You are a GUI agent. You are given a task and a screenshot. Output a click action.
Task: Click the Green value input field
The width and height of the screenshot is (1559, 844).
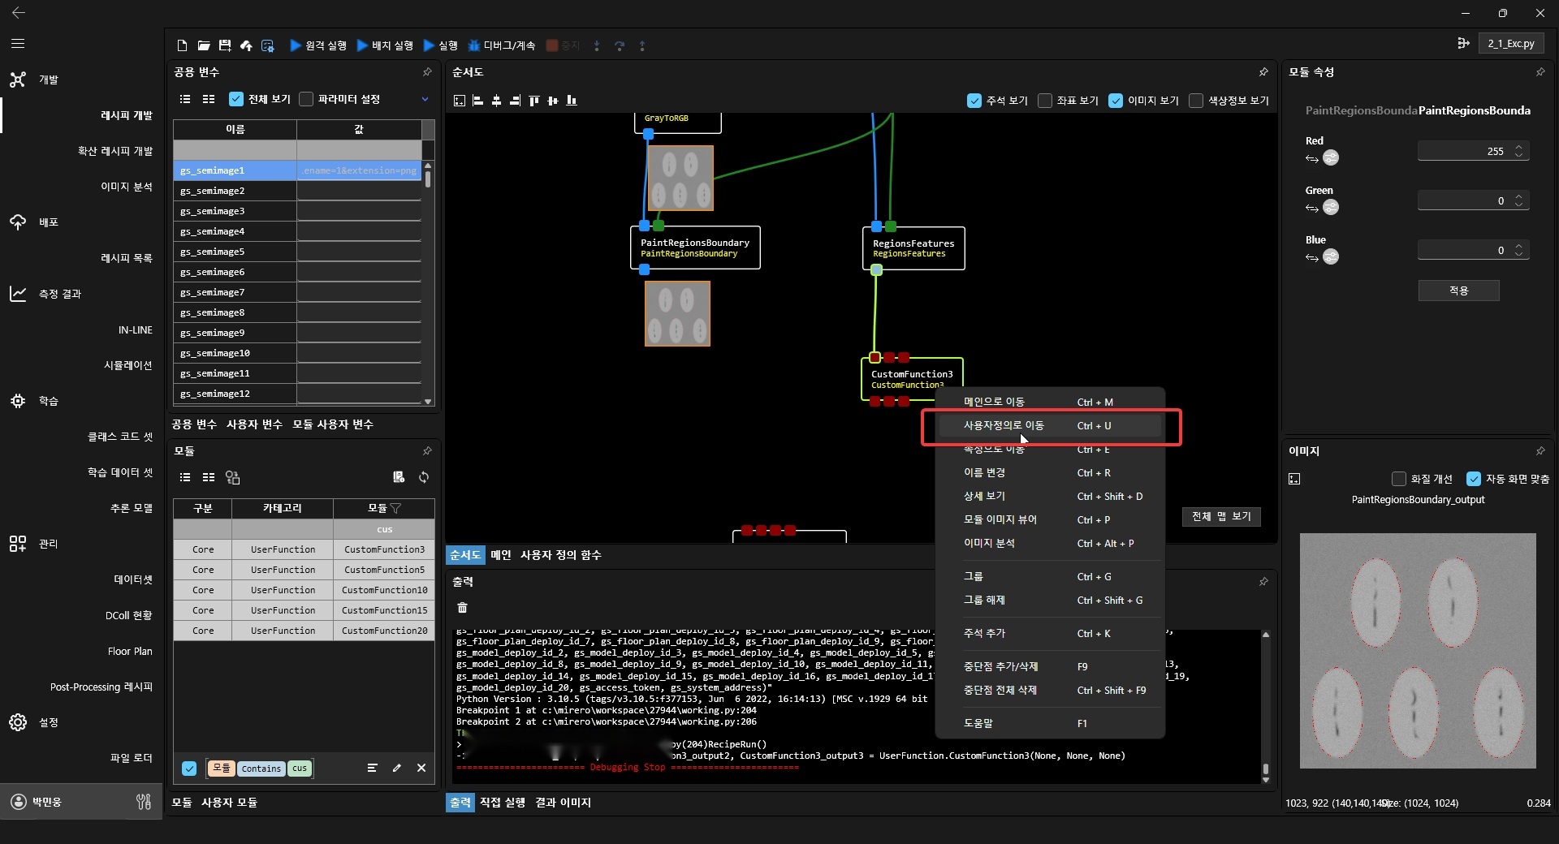click(x=1464, y=200)
